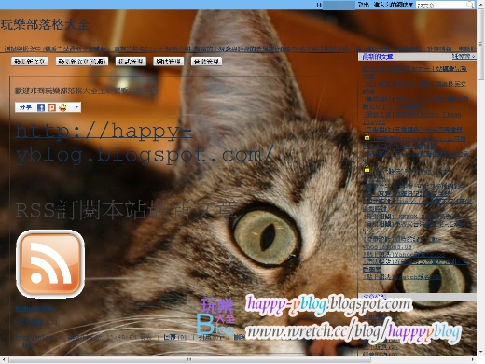This screenshot has height=364, width=485.
Task: Click the yellow smiley share icon
Action: click(62, 107)
